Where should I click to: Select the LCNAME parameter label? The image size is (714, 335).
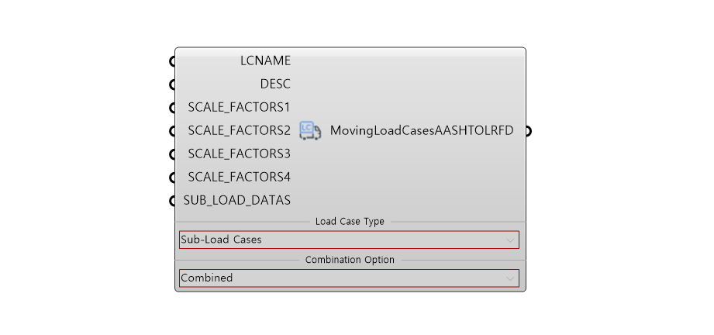[265, 60]
